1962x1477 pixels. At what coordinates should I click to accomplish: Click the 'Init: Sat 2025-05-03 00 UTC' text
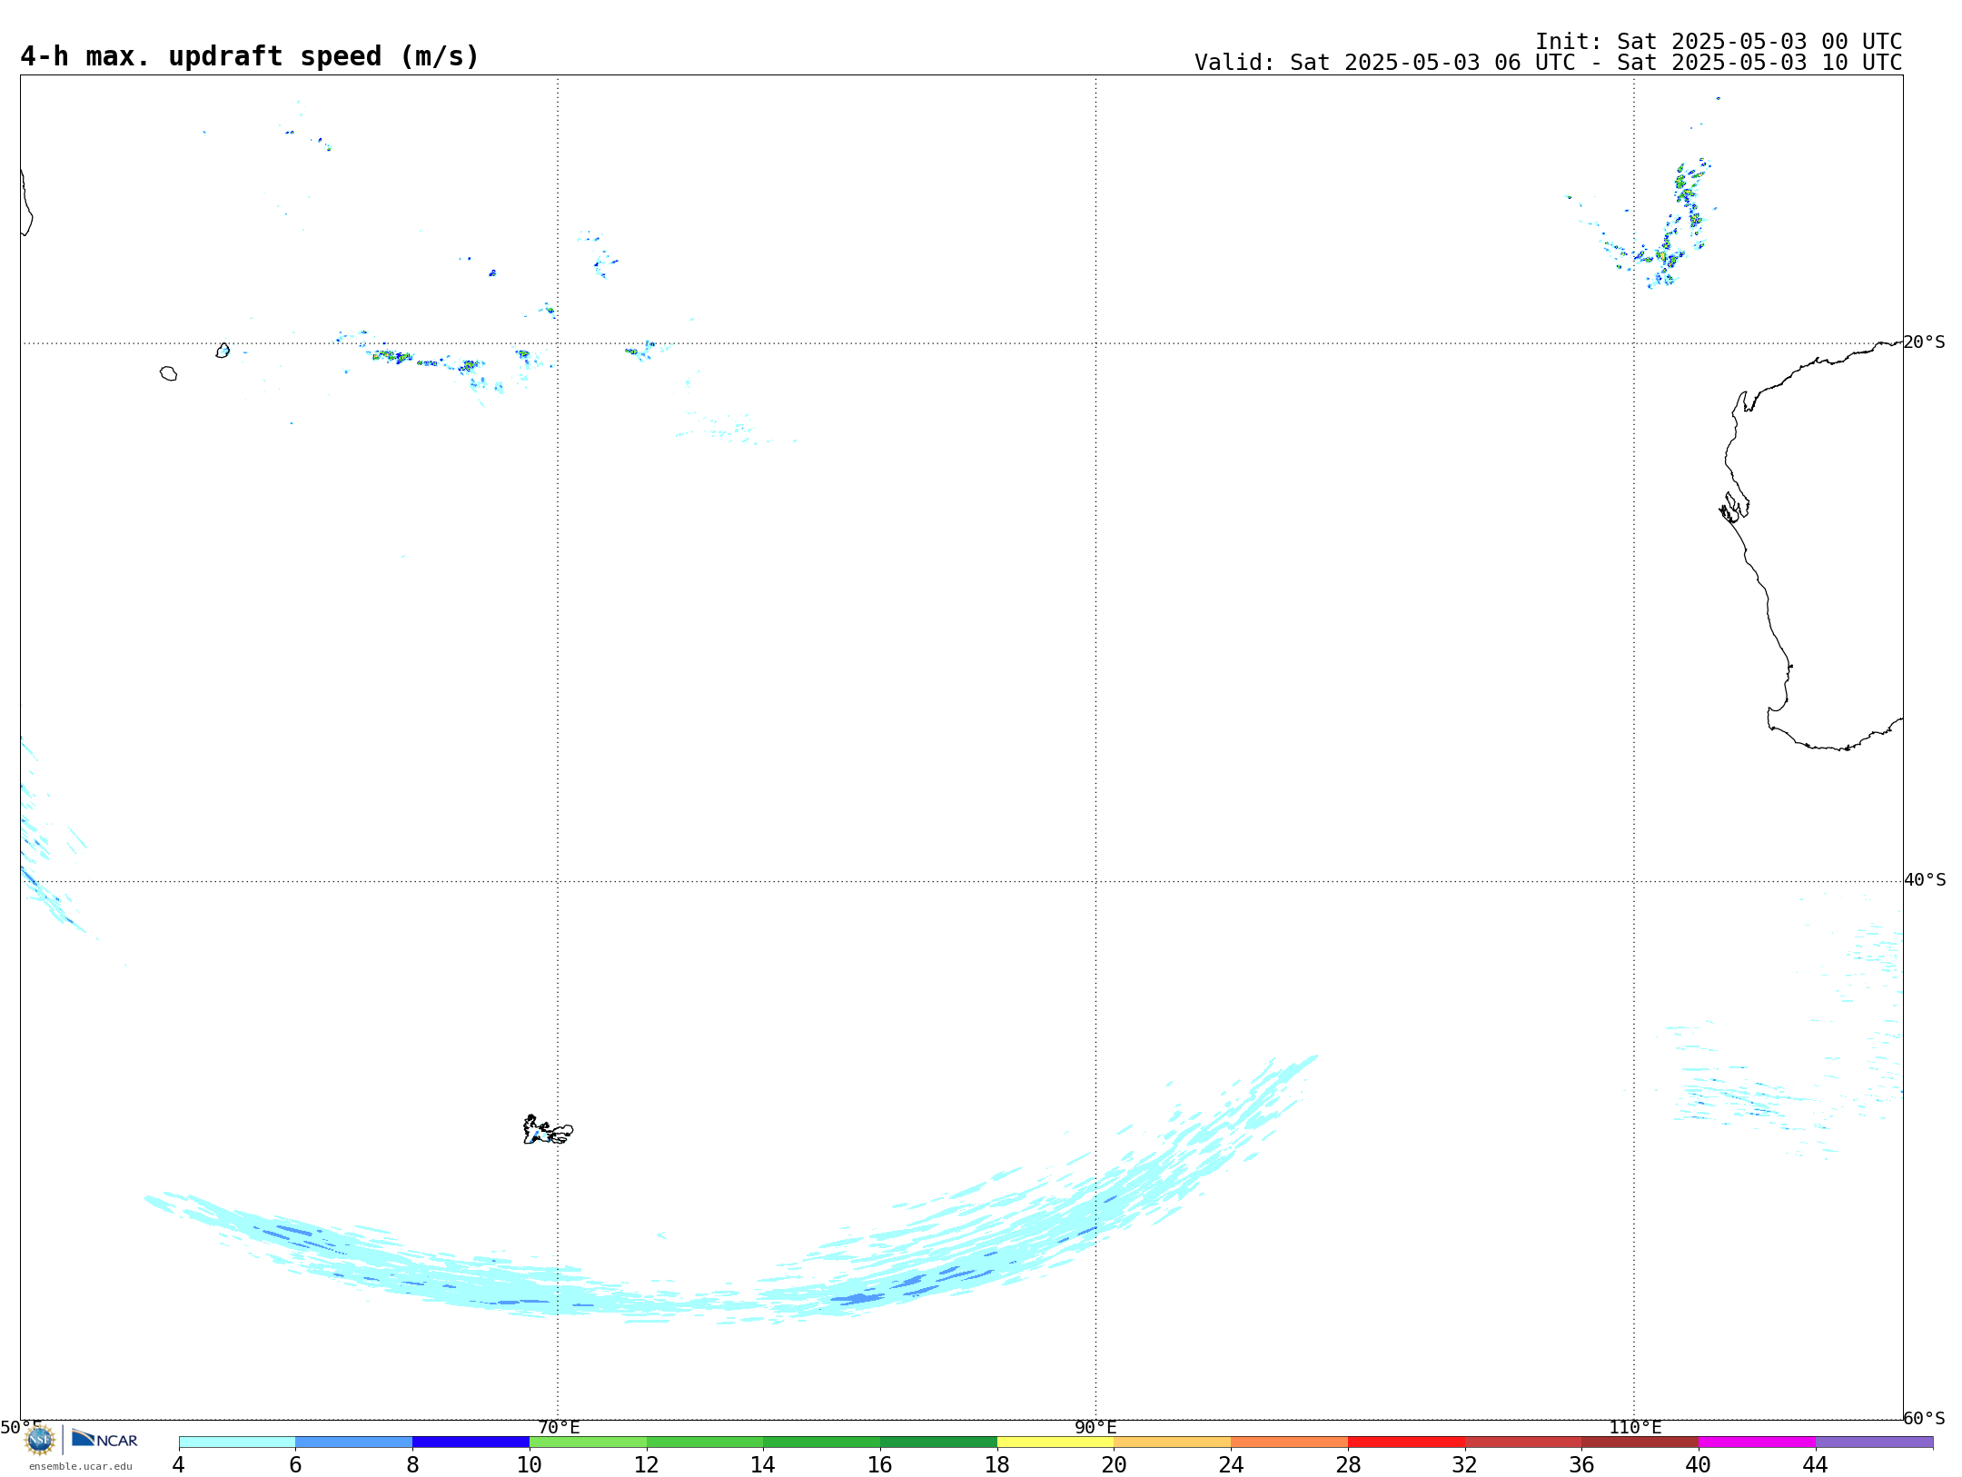pos(1719,42)
